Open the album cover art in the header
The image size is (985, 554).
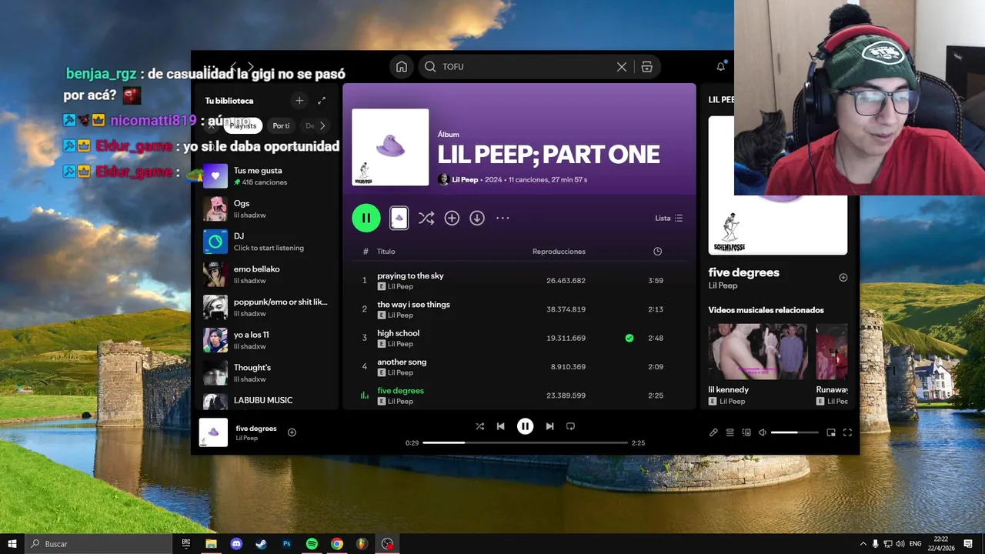pyautogui.click(x=390, y=147)
